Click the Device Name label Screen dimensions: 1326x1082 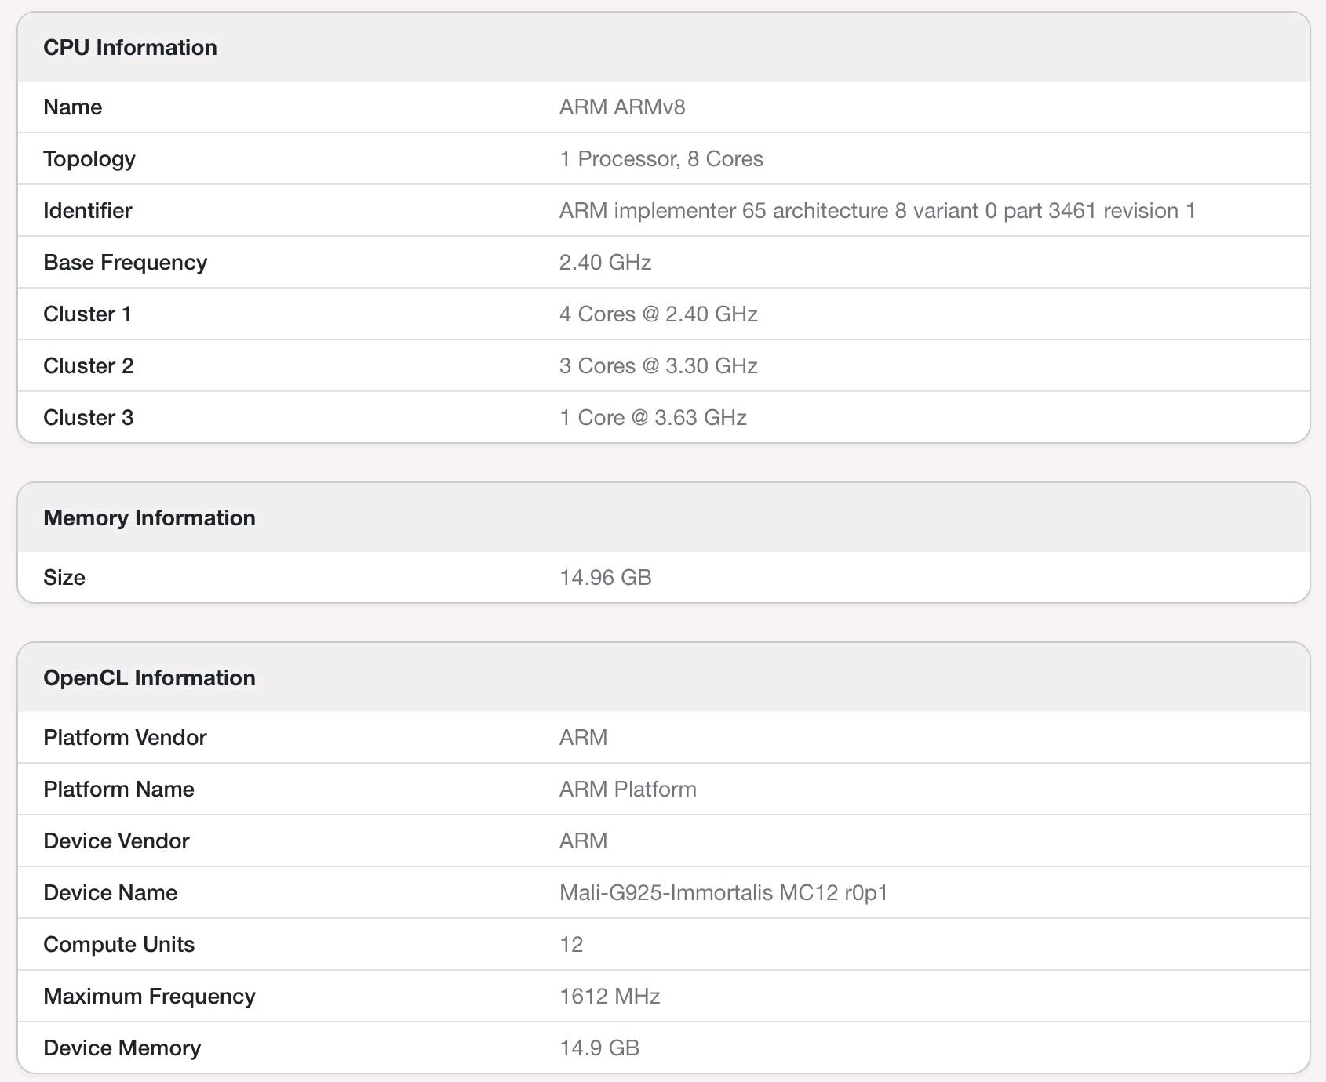[111, 892]
